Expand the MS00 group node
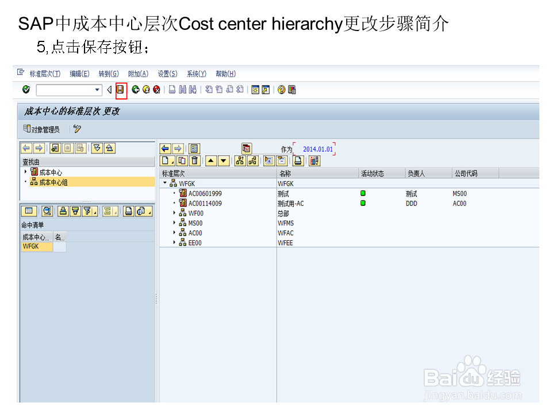Viewport: 552px width, 414px height. click(174, 223)
